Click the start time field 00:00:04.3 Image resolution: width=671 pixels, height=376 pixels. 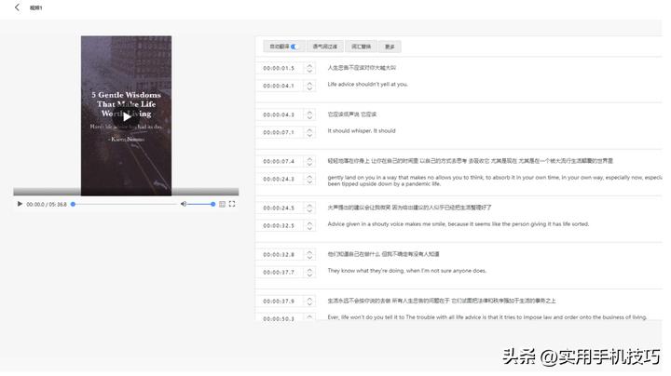click(x=281, y=114)
